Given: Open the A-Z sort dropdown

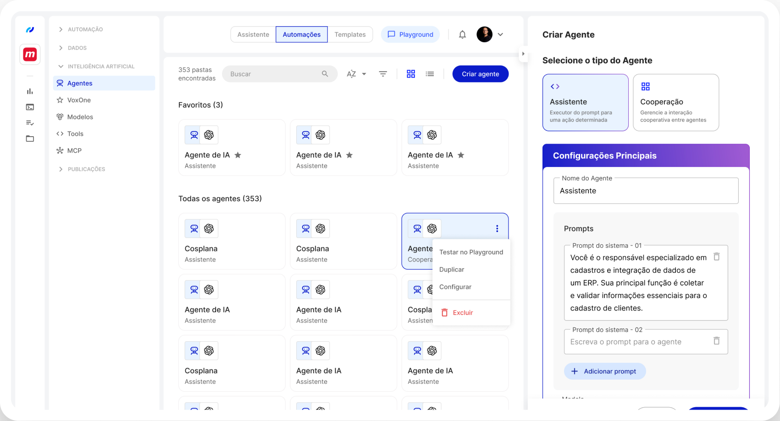Looking at the screenshot, I should (356, 74).
